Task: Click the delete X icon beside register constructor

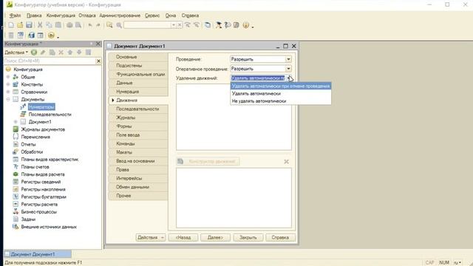Action: pos(286,162)
